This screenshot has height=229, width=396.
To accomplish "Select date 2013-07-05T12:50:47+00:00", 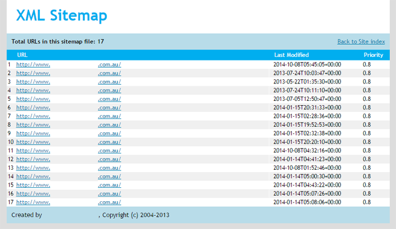I will pos(307,99).
